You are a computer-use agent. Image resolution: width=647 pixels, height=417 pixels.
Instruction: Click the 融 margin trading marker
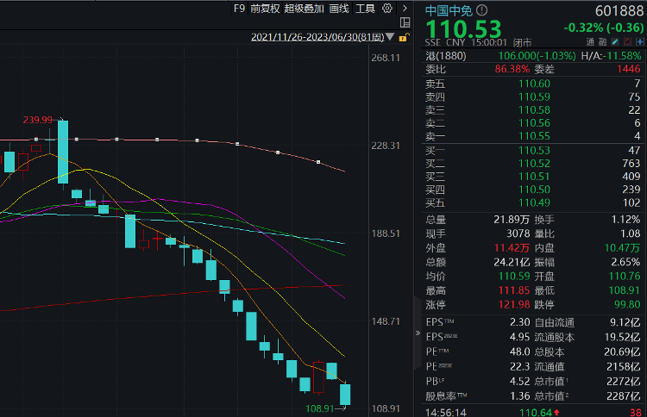pyautogui.click(x=603, y=41)
